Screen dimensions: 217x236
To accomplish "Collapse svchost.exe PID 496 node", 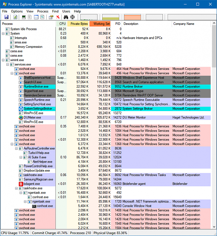I will tap(12, 73).
